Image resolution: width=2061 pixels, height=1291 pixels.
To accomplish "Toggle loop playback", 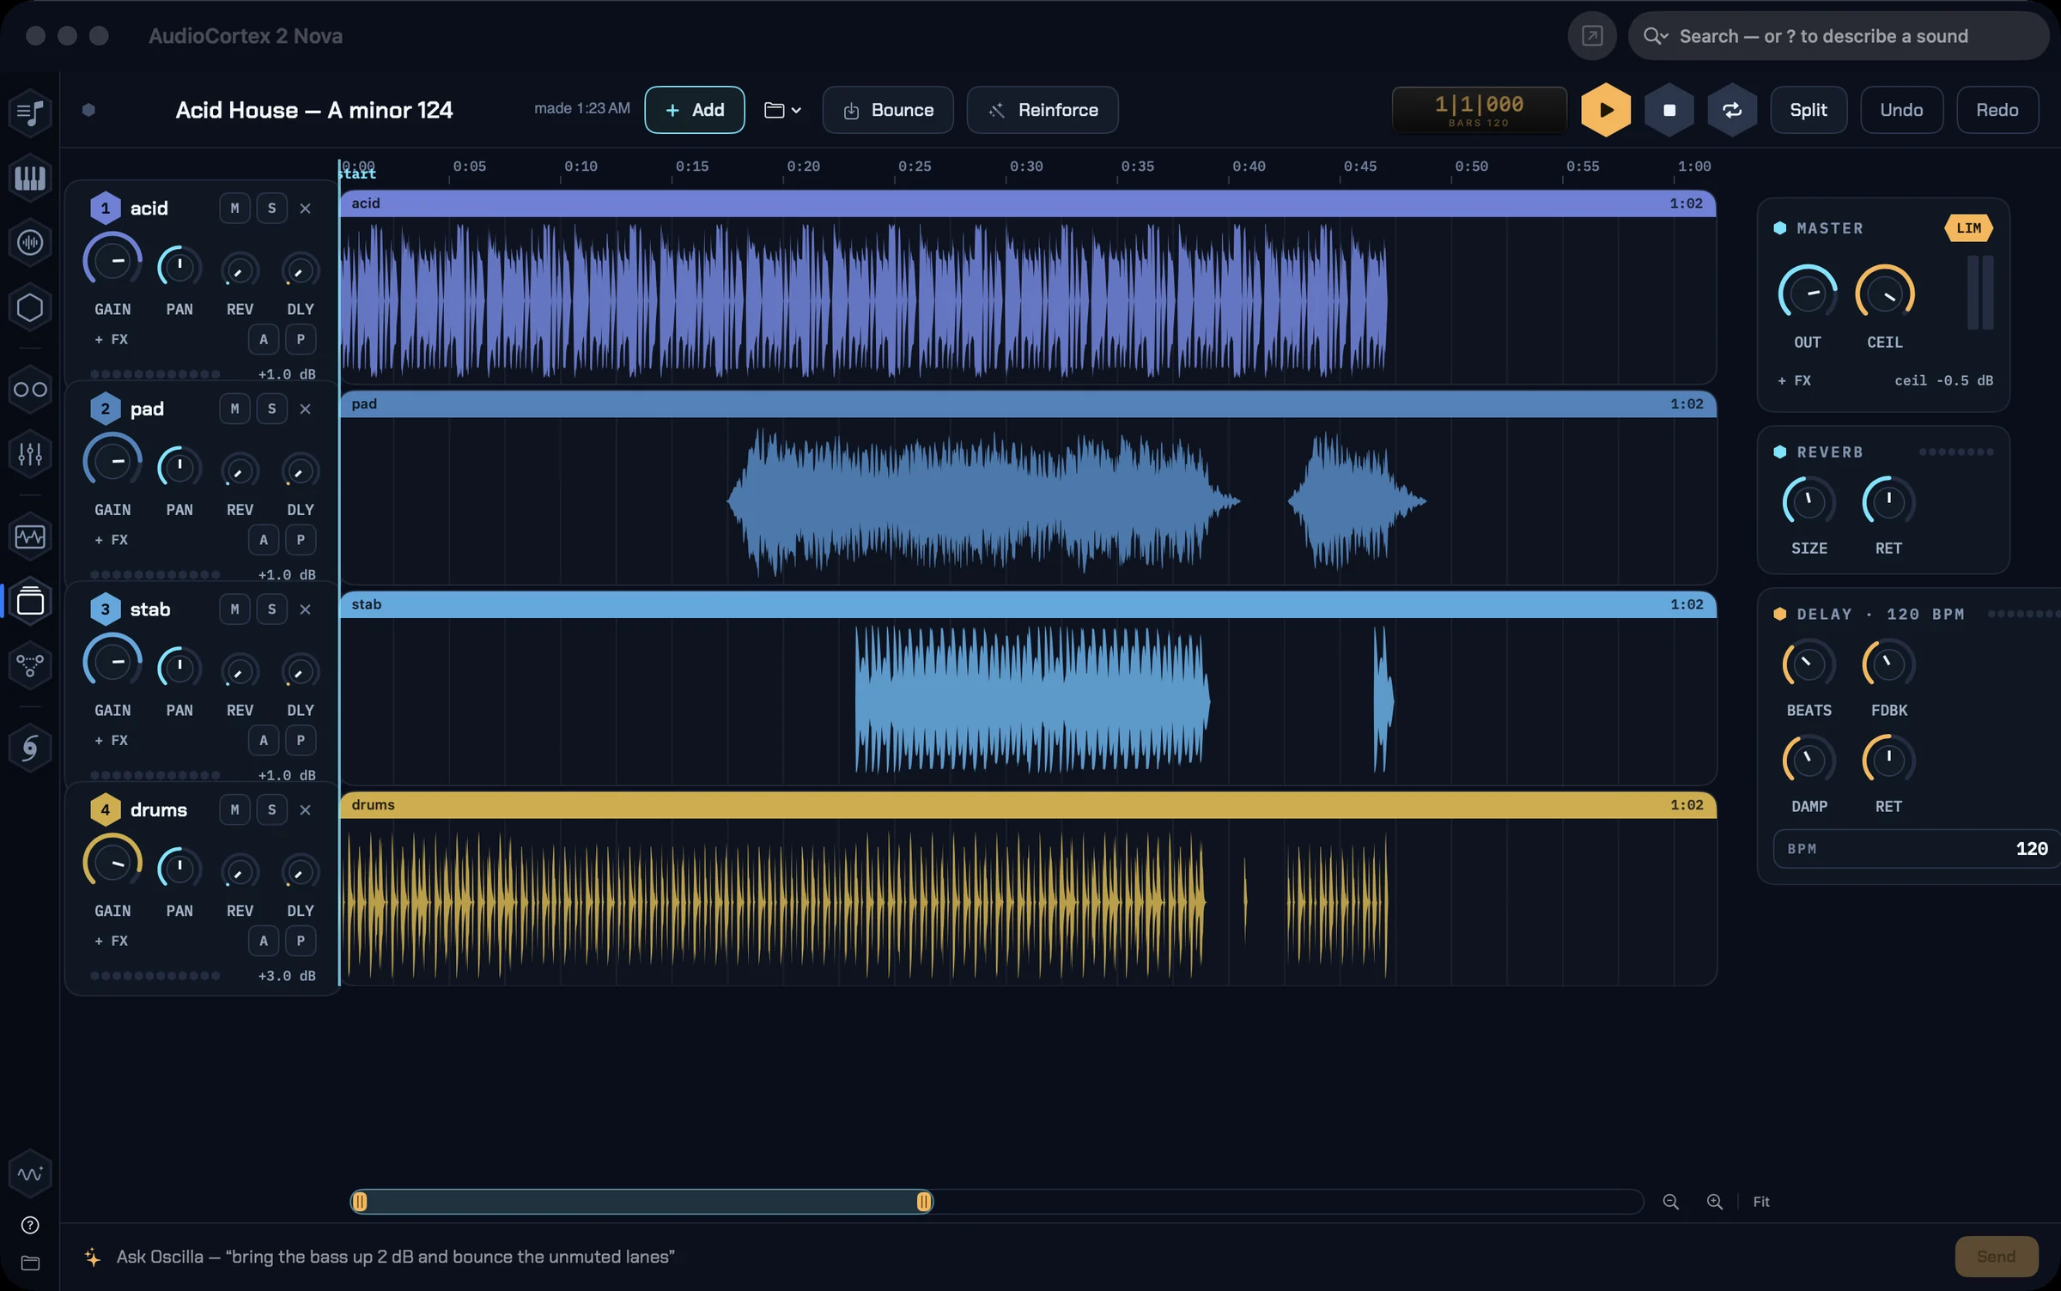I will point(1732,110).
